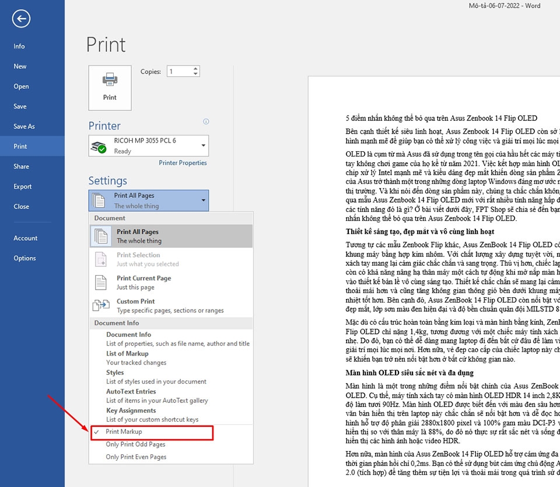Click the back arrow circle icon
The width and height of the screenshot is (560, 487).
[x=21, y=19]
